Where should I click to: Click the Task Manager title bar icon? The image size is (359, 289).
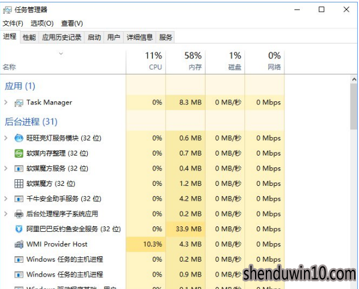(7, 10)
